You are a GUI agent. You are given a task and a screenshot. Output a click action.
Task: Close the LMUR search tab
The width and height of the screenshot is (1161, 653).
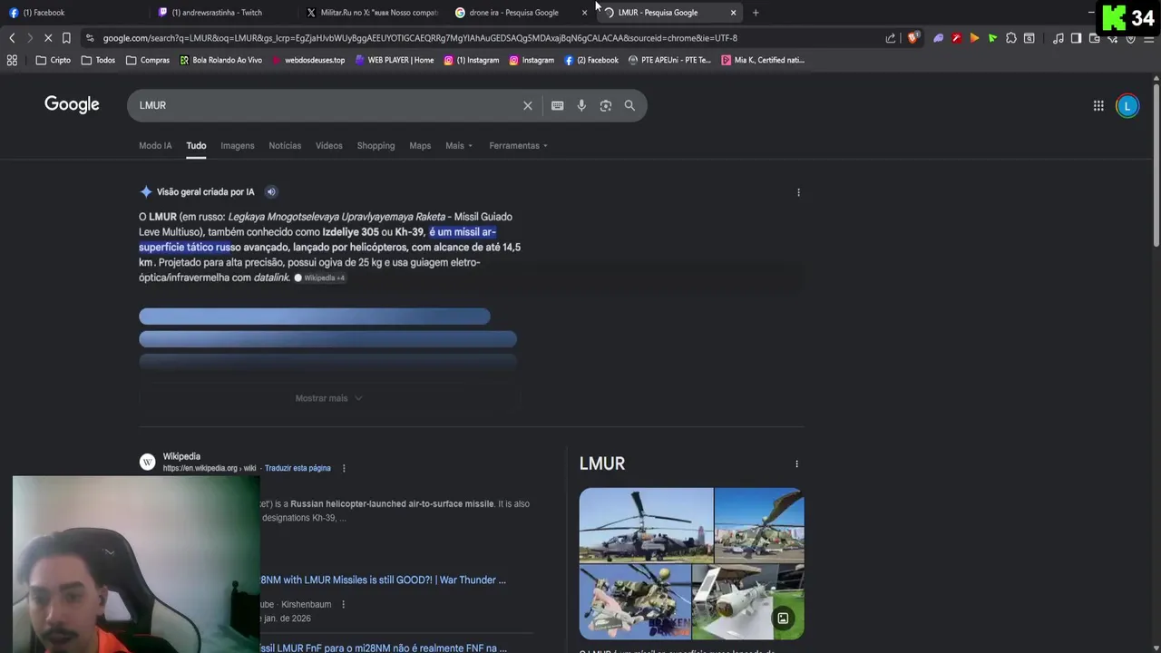point(733,13)
